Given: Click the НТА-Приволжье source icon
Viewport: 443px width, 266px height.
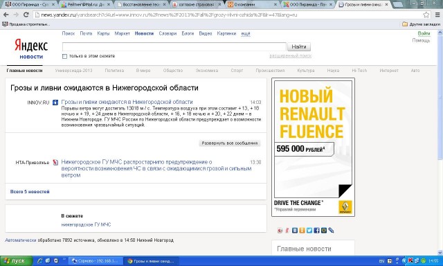Looking at the screenshot, I should [55, 162].
